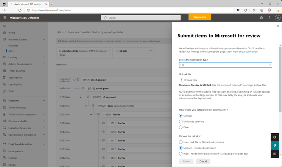This screenshot has height=167, width=282.
Task: Click the browser address bar
Action: pos(129,10)
